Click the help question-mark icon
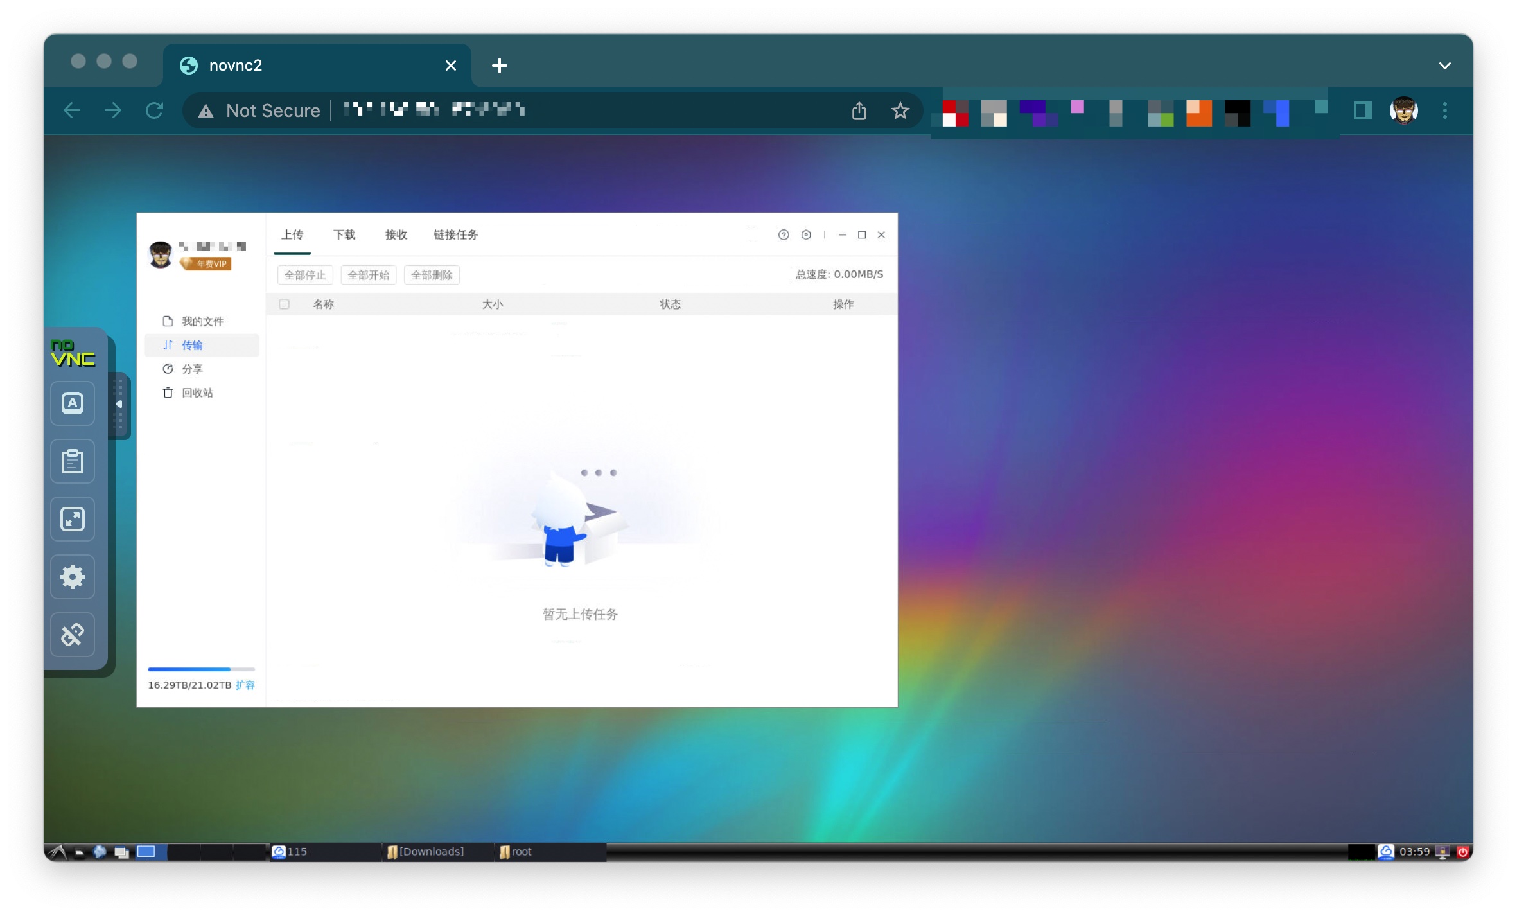Screen dimensions: 1517x916 (x=783, y=235)
